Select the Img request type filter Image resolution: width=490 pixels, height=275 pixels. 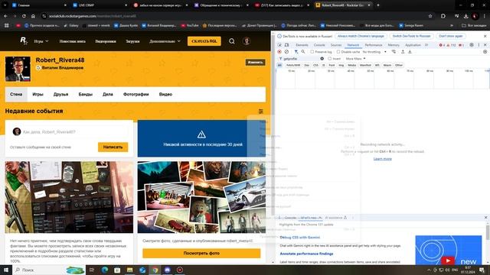[341, 65]
